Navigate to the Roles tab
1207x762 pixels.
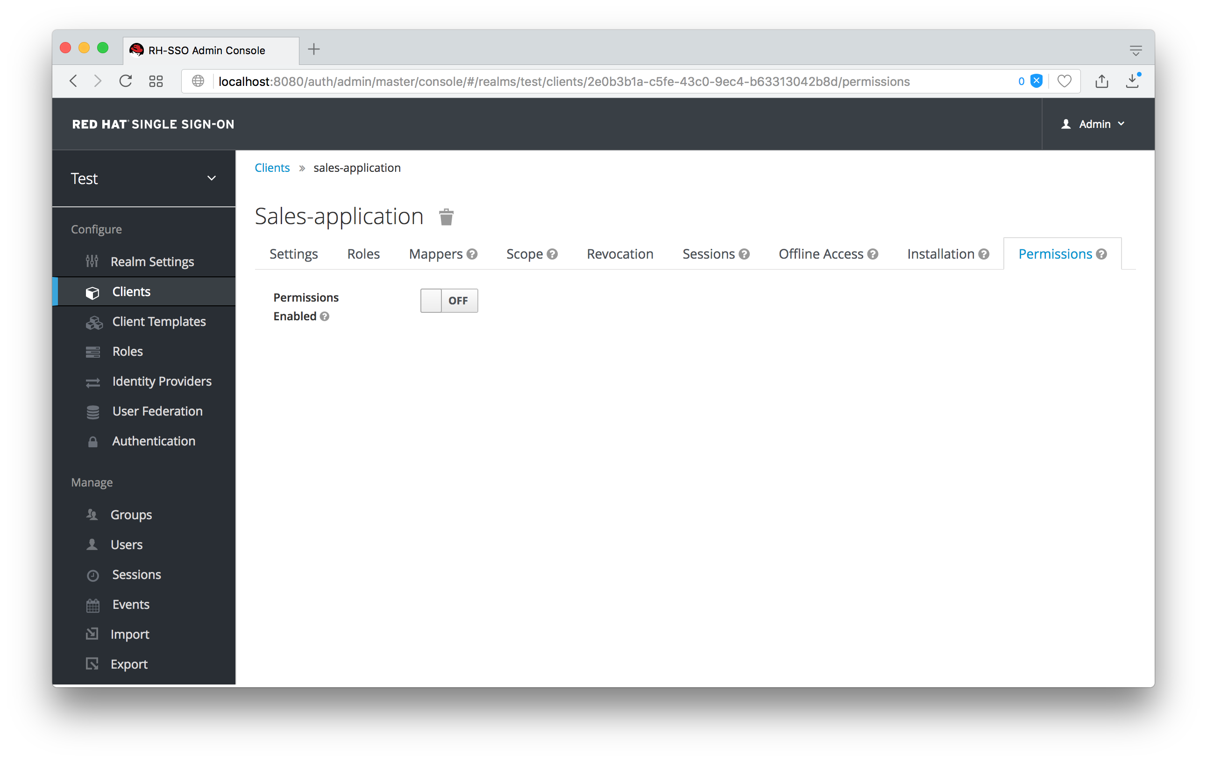tap(362, 254)
